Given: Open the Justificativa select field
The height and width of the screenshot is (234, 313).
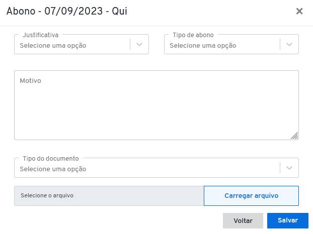Looking at the screenshot, I should (82, 44).
